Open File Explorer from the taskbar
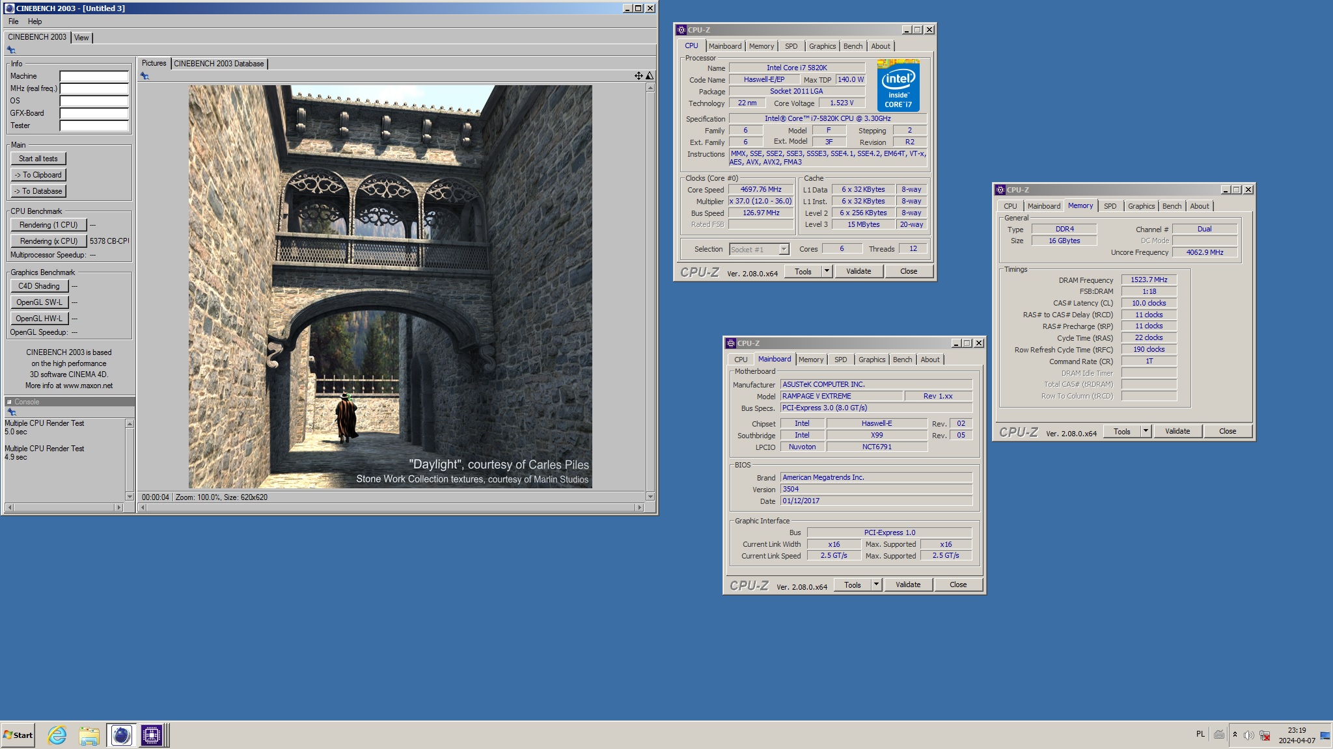 tap(89, 735)
